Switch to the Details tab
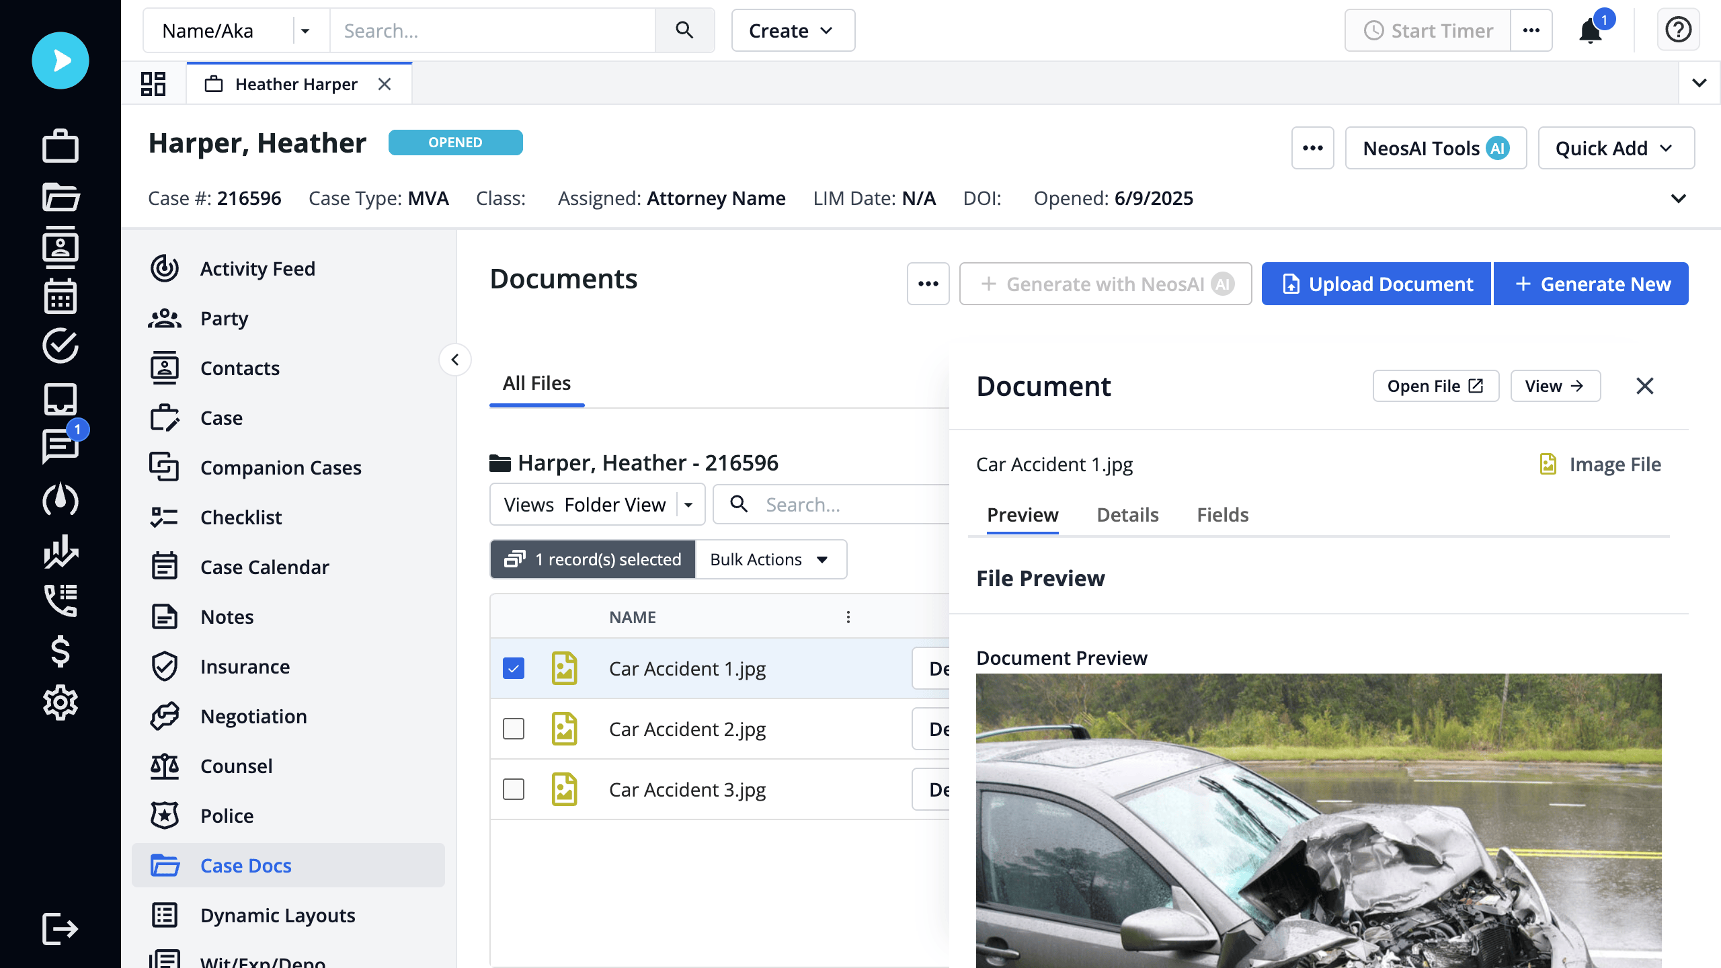Screen dimensions: 1721x968 (x=1127, y=515)
